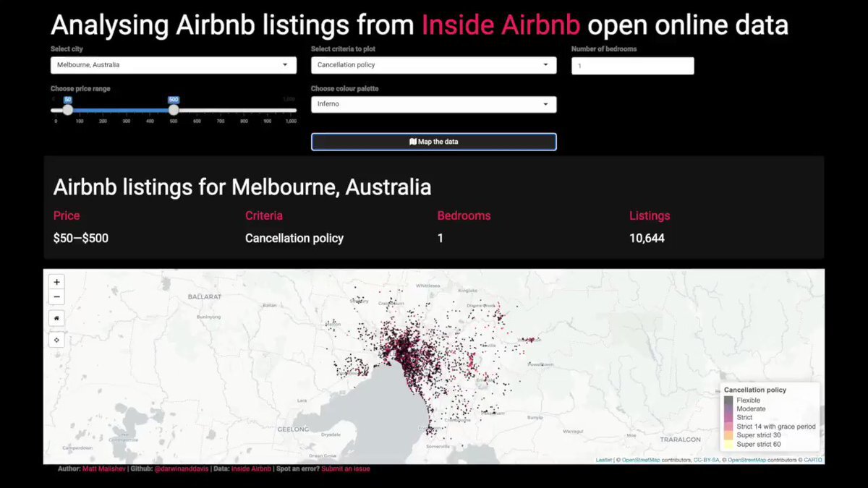
Task: Click the upper price slider handle at 500
Action: click(174, 110)
